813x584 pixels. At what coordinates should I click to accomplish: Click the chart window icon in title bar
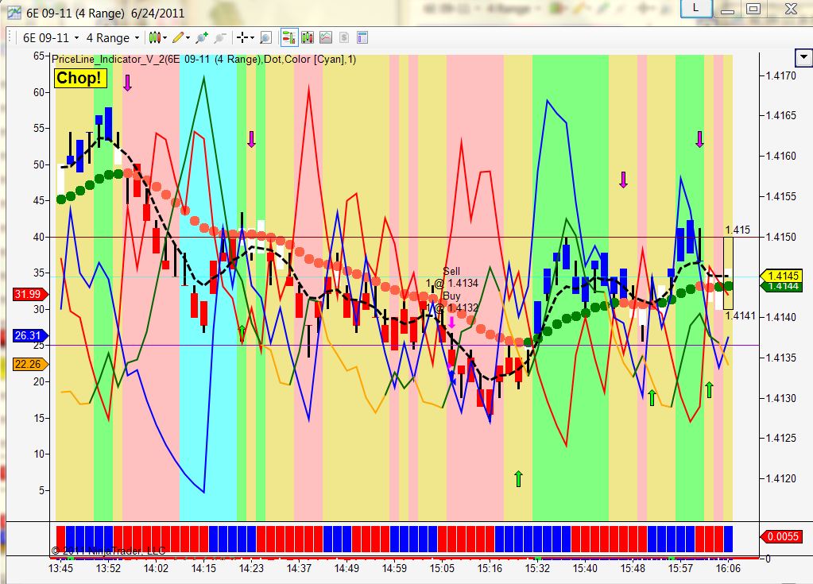coord(14,13)
